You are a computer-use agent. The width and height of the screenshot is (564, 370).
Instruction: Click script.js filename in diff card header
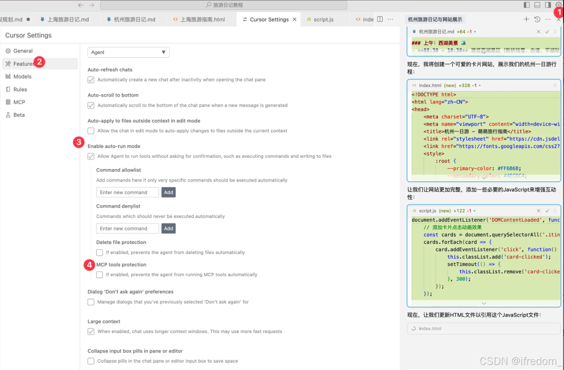pyautogui.click(x=427, y=211)
